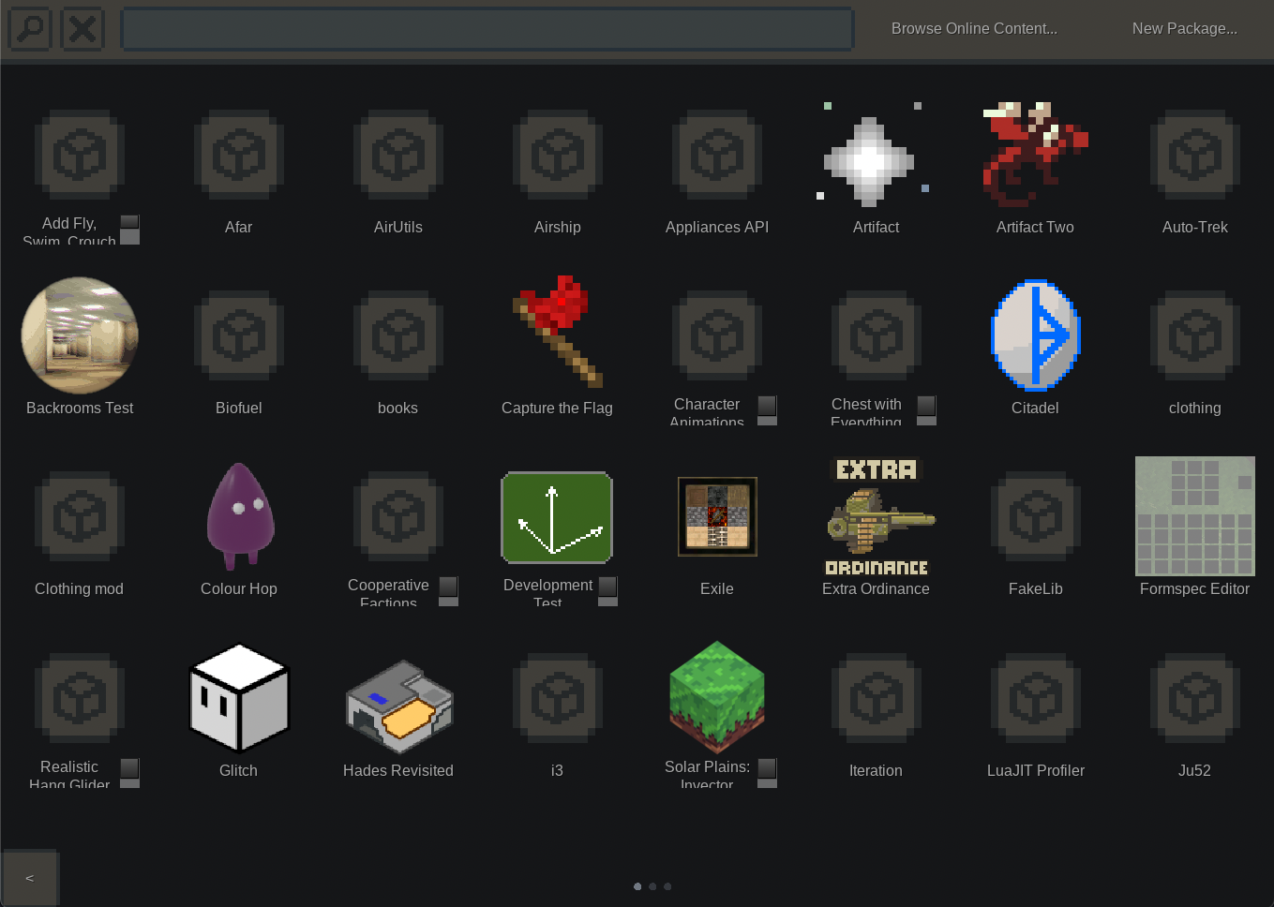Select Colour Hop purple blob icon

pos(240,516)
